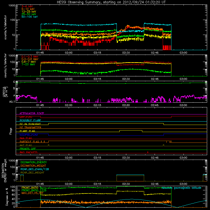Click the ATTENUATOR_STATE flag label
This screenshot has width=210, height=210.
32,113
